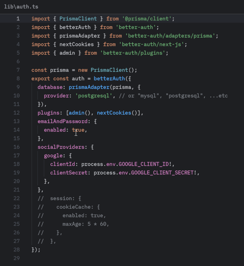The width and height of the screenshot is (244, 266).
Task: Click 'admin()' call in the plugins array
Action: coord(79,113)
